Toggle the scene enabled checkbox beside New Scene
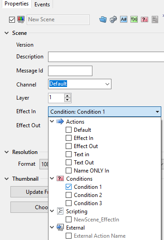Viewport: 164px width, 240px height. [12, 19]
